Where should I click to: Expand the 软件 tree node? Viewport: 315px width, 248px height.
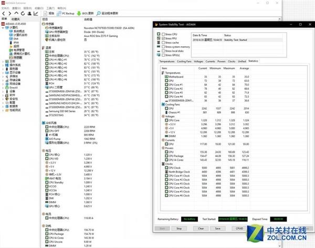point(3,95)
